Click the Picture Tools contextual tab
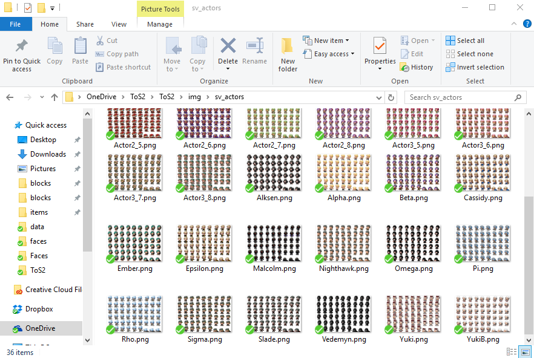Viewport: 534px width, 358px height. pos(160,9)
